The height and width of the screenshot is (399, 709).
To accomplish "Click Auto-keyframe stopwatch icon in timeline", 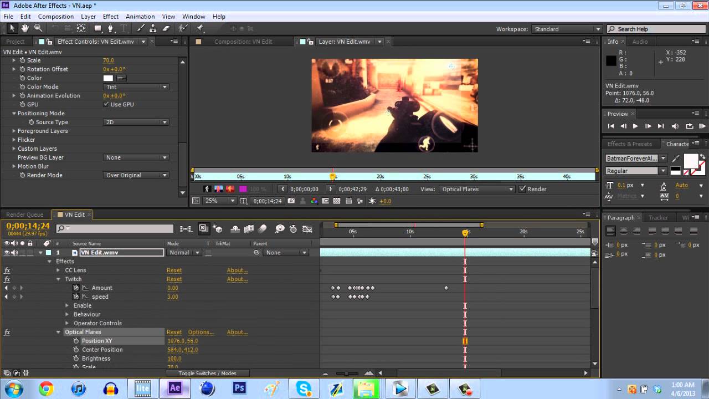I will pyautogui.click(x=293, y=229).
